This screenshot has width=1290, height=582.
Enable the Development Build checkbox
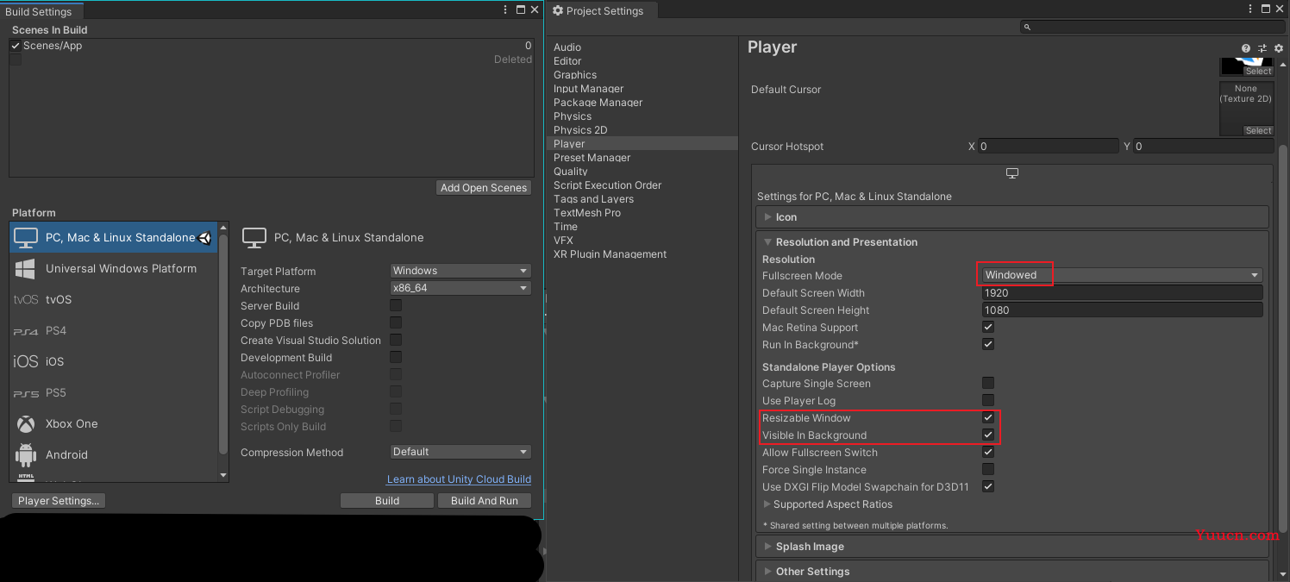(x=396, y=357)
